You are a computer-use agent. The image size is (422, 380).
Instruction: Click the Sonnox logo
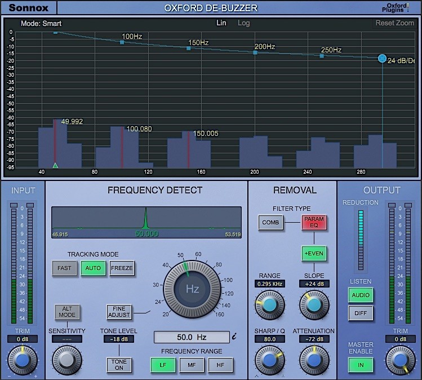pos(29,7)
